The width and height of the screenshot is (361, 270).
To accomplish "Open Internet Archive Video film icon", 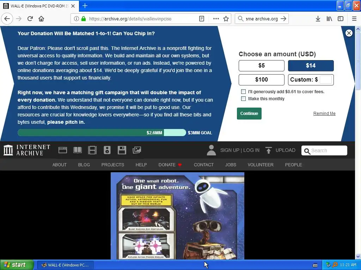I will click(x=92, y=150).
